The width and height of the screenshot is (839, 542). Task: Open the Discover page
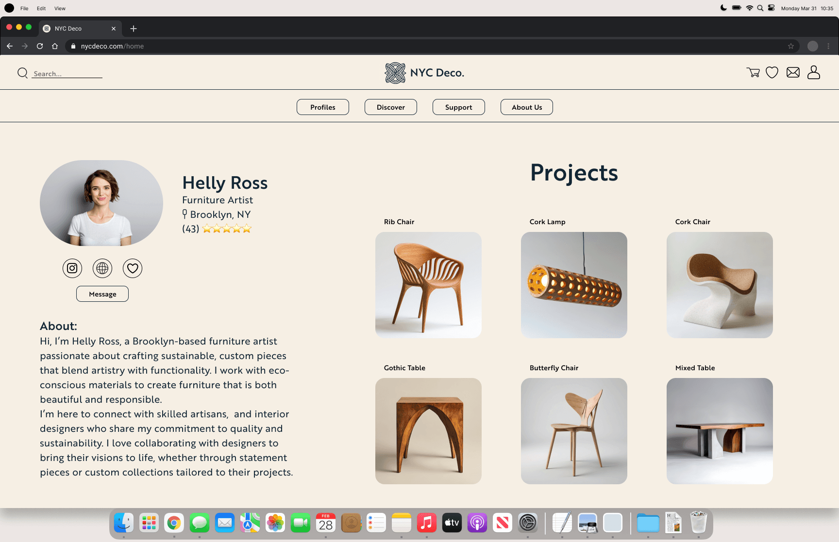pos(391,107)
